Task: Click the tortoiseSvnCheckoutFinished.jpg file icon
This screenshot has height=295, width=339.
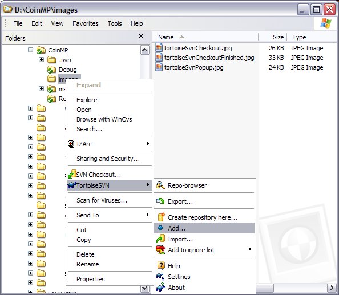Action: (159, 57)
